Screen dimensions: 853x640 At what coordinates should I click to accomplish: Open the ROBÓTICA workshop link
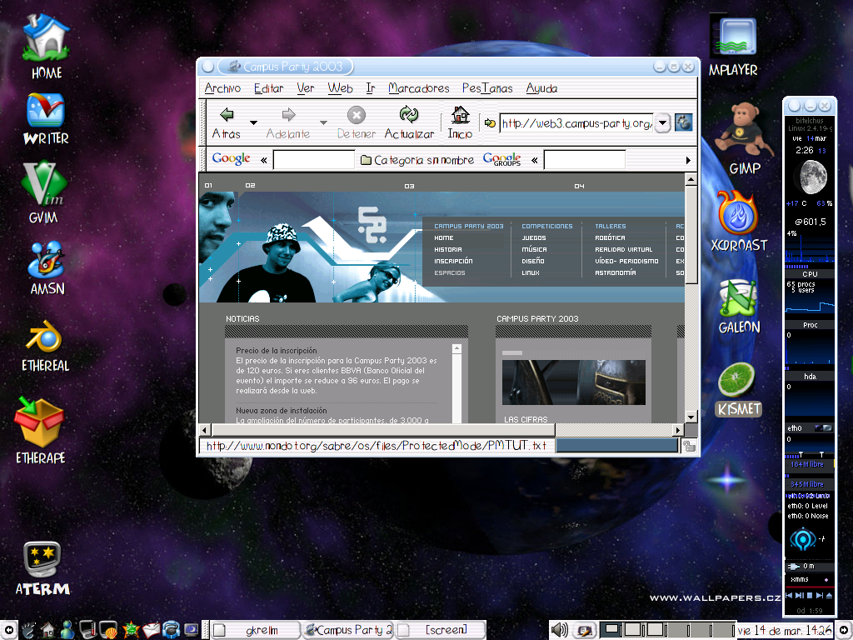610,237
